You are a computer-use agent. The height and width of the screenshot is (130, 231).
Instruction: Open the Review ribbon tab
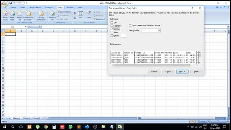70,7
